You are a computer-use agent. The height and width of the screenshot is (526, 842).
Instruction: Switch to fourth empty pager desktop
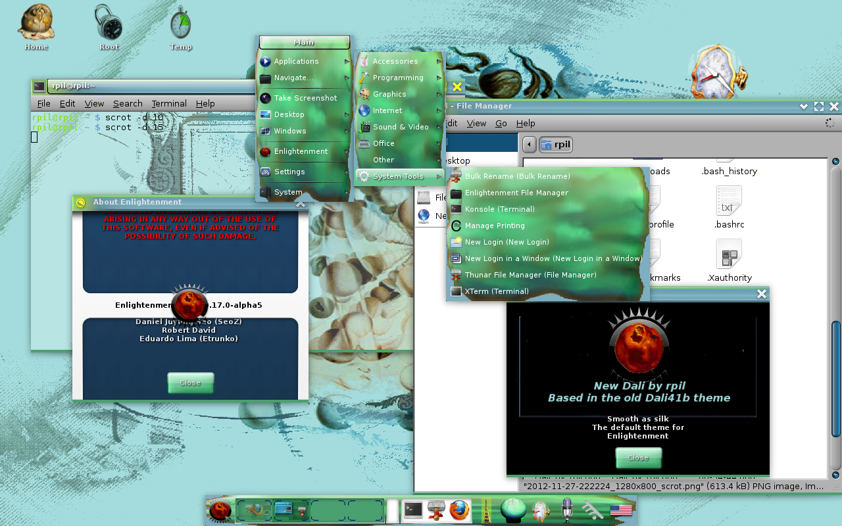tap(365, 510)
